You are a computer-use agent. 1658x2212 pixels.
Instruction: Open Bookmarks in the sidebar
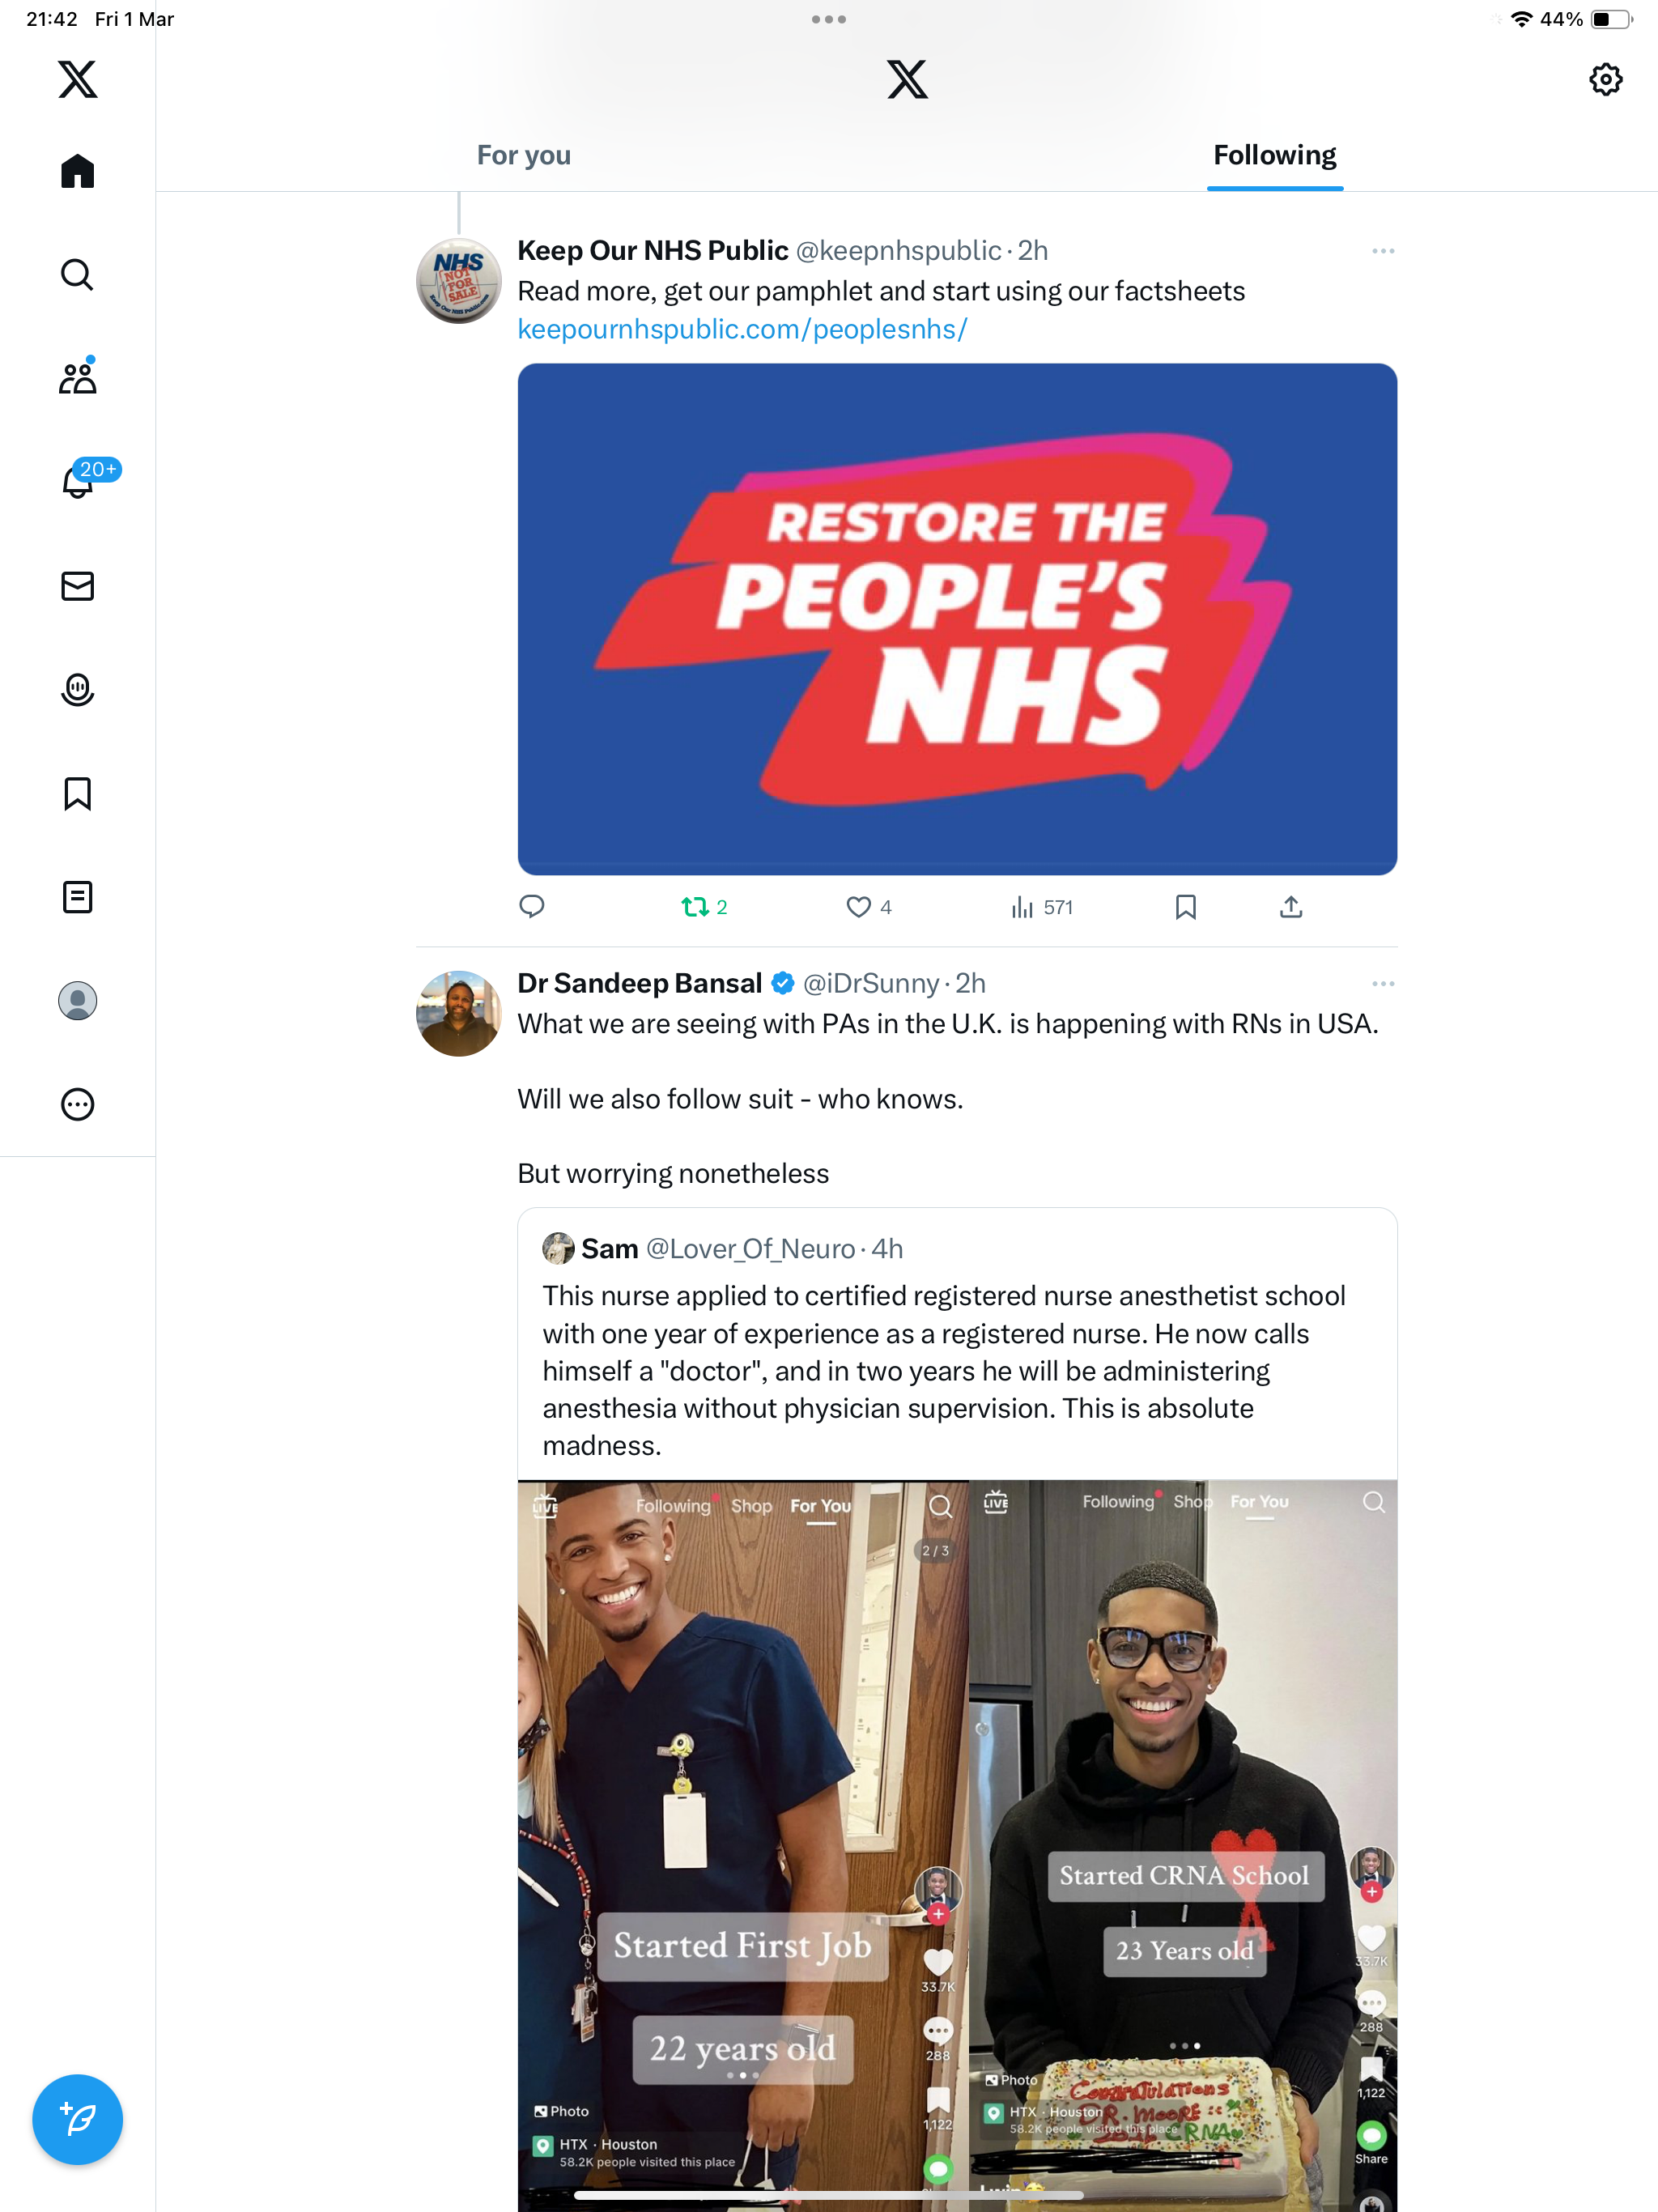pos(77,793)
